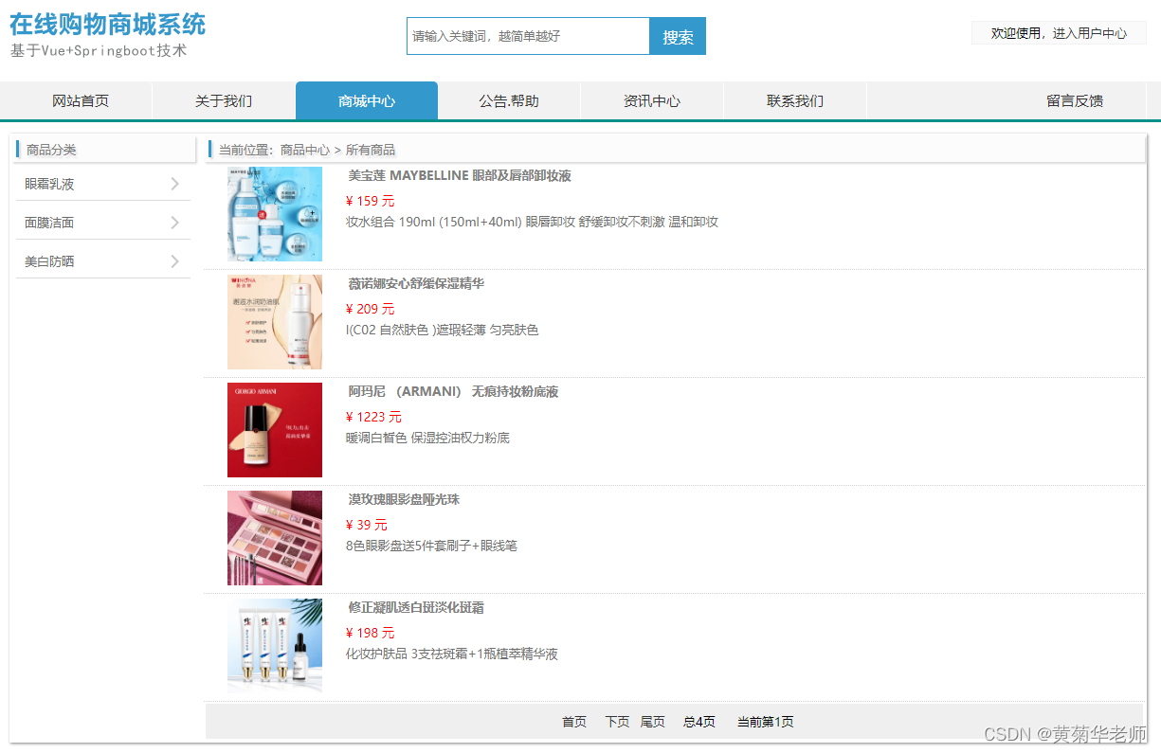Open 公告.帮助 nav tab
This screenshot has height=753, width=1161.
coord(509,101)
